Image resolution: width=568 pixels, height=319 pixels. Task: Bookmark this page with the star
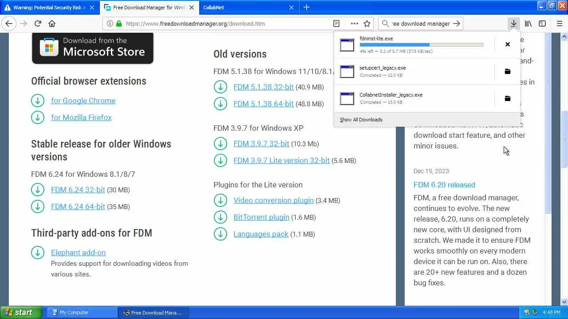click(x=367, y=23)
